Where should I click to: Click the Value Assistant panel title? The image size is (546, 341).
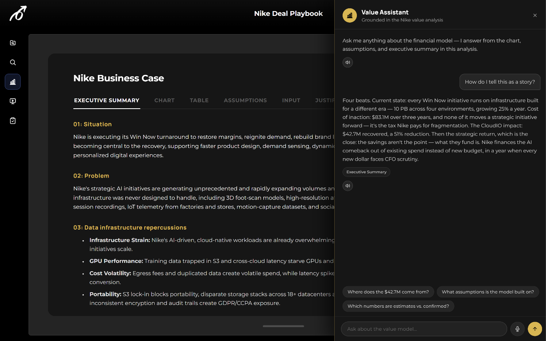[385, 12]
